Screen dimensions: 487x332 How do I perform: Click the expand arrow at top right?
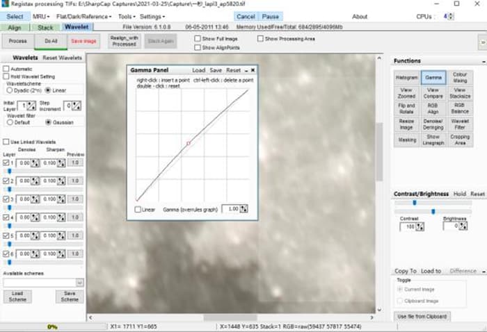(x=481, y=42)
